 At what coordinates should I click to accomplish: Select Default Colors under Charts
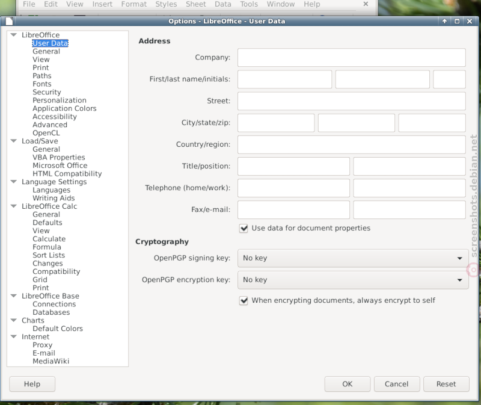[58, 329]
